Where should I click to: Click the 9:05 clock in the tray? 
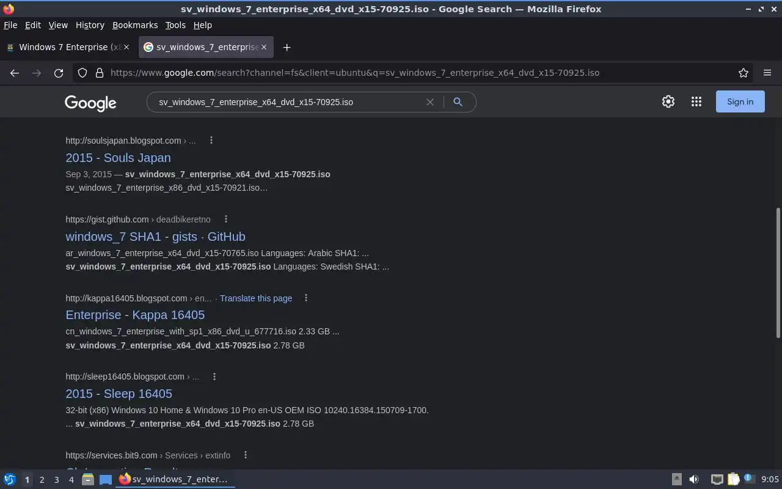point(770,479)
